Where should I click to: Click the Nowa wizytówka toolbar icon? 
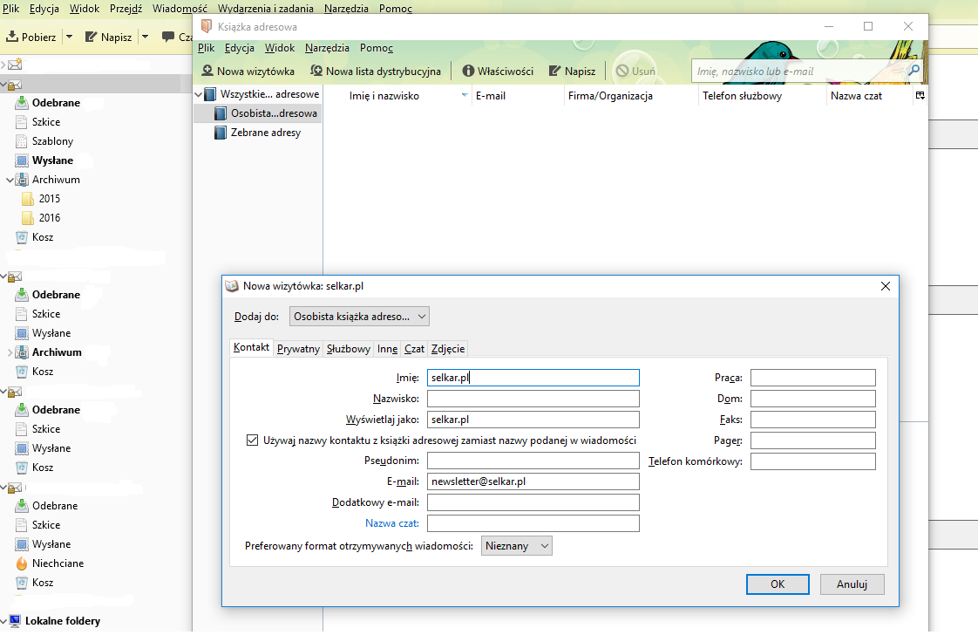tap(208, 72)
